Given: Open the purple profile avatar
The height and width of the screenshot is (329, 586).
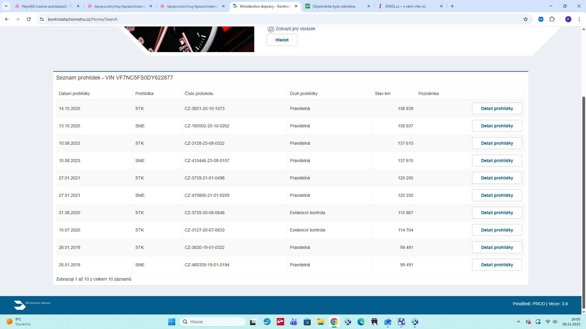Looking at the screenshot, I should point(568,19).
